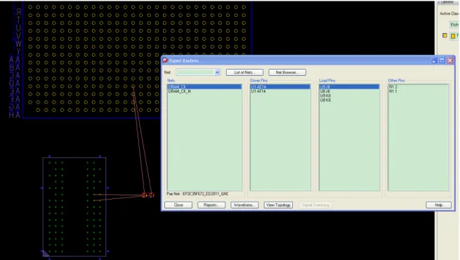Select driver pin U1 AE14

(280, 87)
